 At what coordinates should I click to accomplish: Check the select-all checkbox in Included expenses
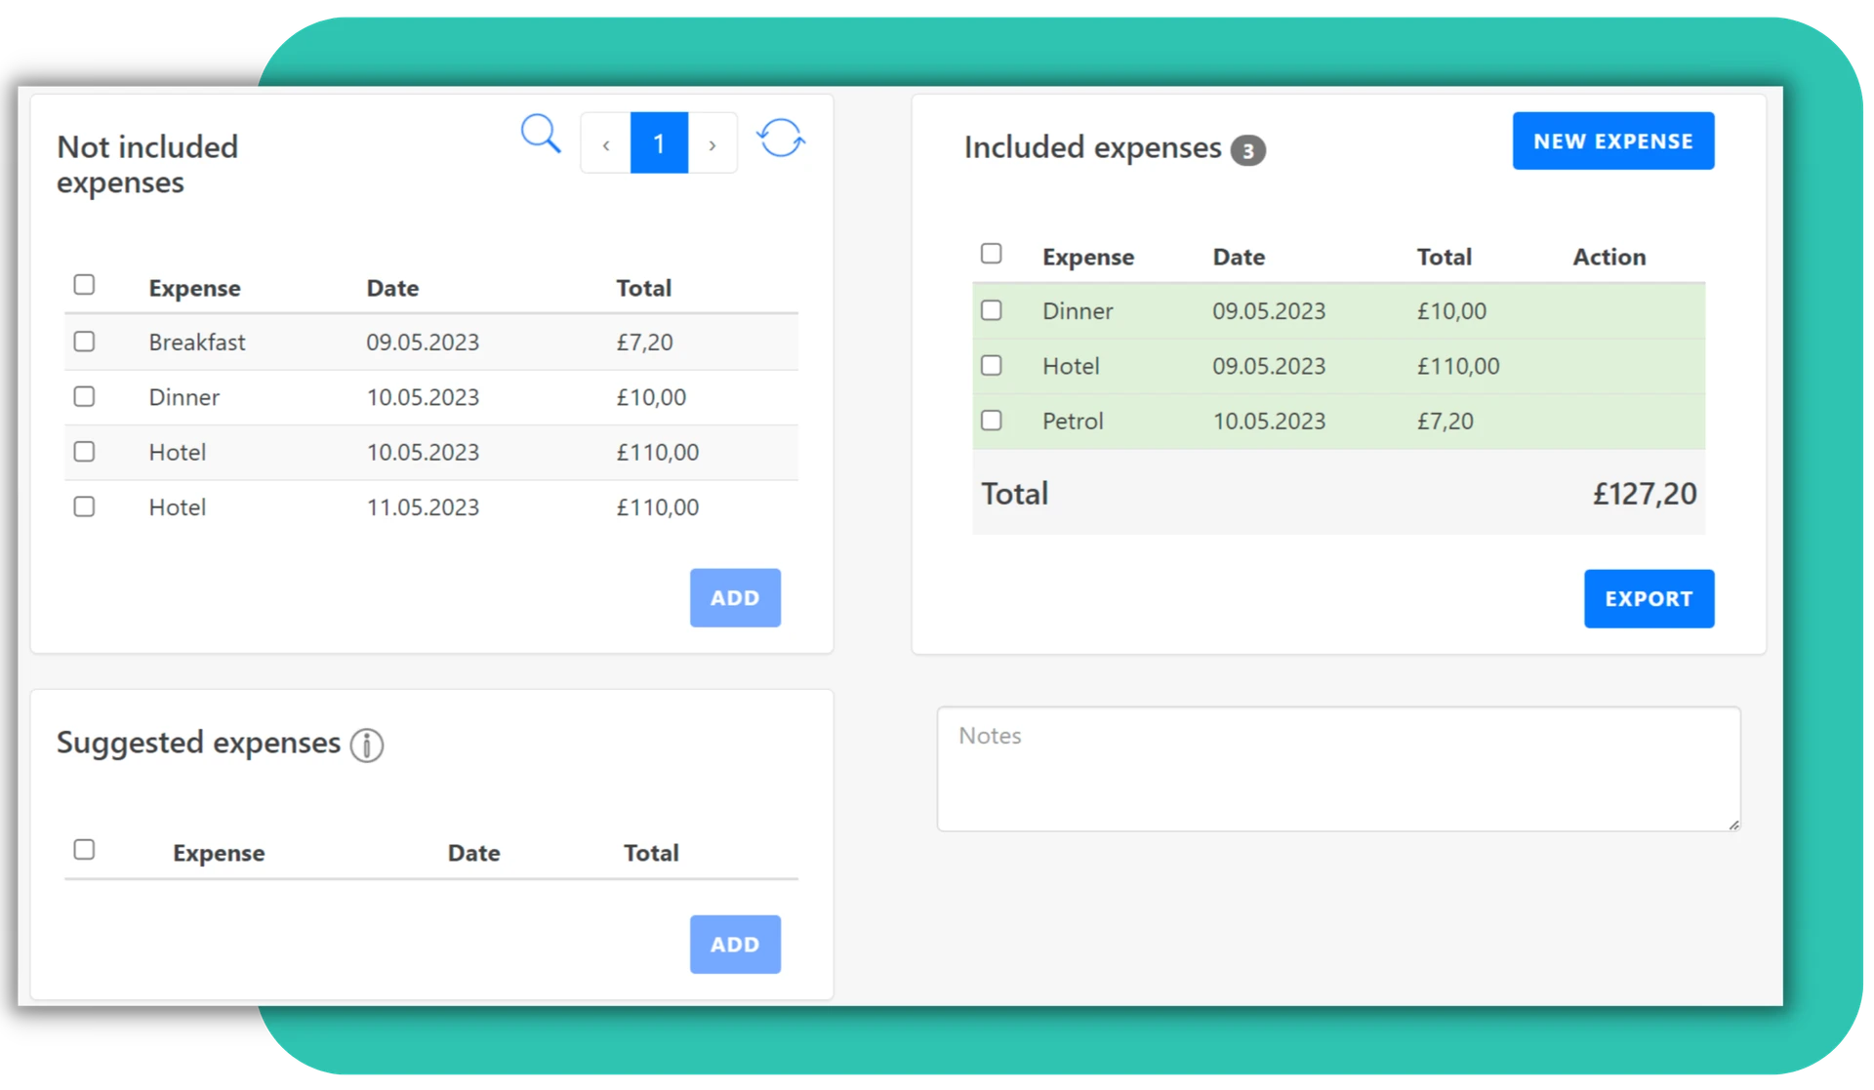pos(992,253)
